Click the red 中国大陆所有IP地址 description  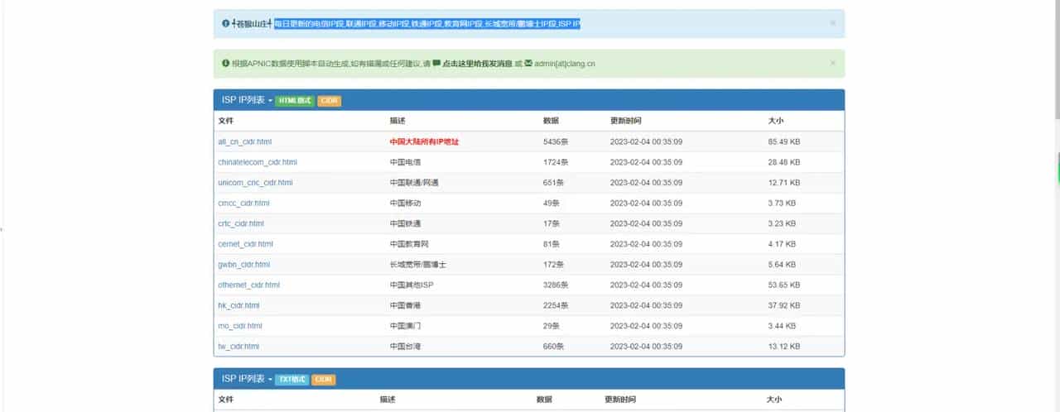[x=424, y=141]
